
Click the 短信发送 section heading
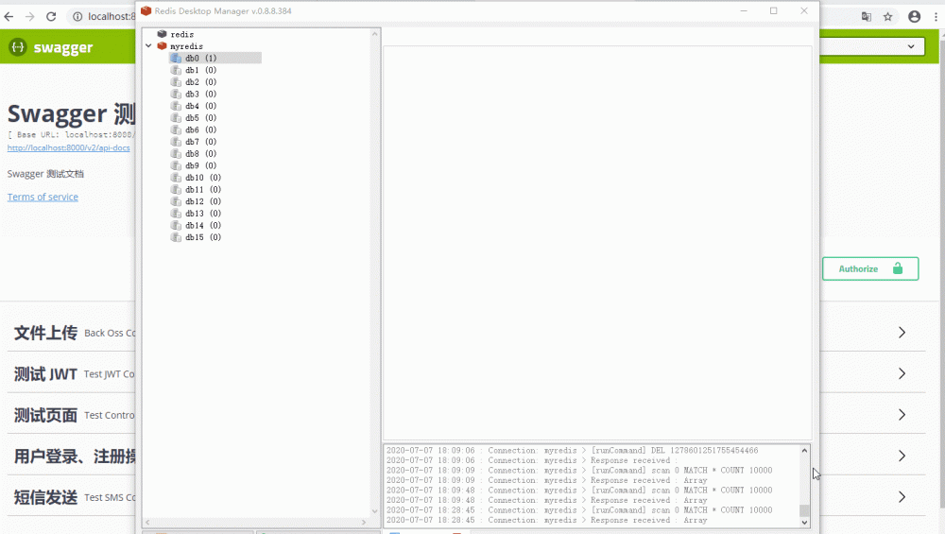click(45, 497)
